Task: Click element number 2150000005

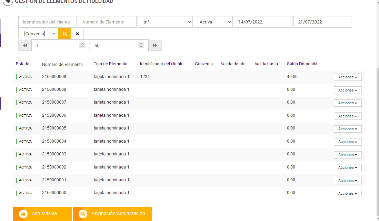Action: click(x=54, y=128)
